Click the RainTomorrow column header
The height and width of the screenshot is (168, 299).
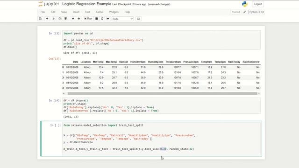251,62
